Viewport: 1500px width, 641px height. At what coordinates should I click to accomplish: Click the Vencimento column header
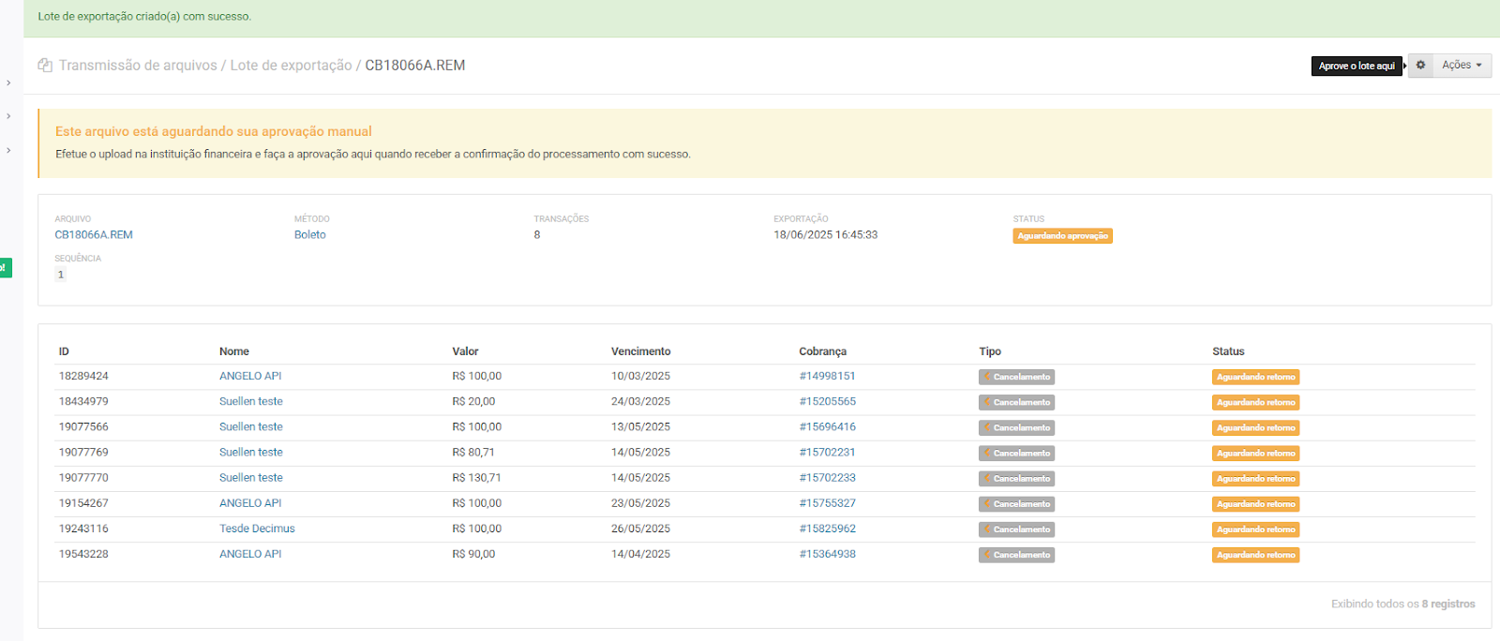click(640, 351)
